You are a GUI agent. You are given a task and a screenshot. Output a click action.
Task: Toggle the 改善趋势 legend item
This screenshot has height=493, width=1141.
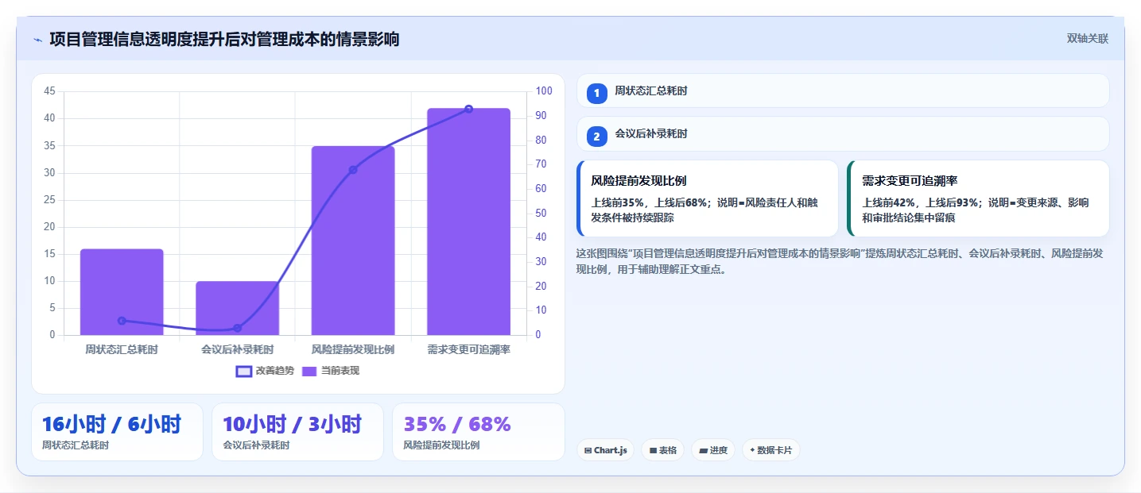point(266,371)
